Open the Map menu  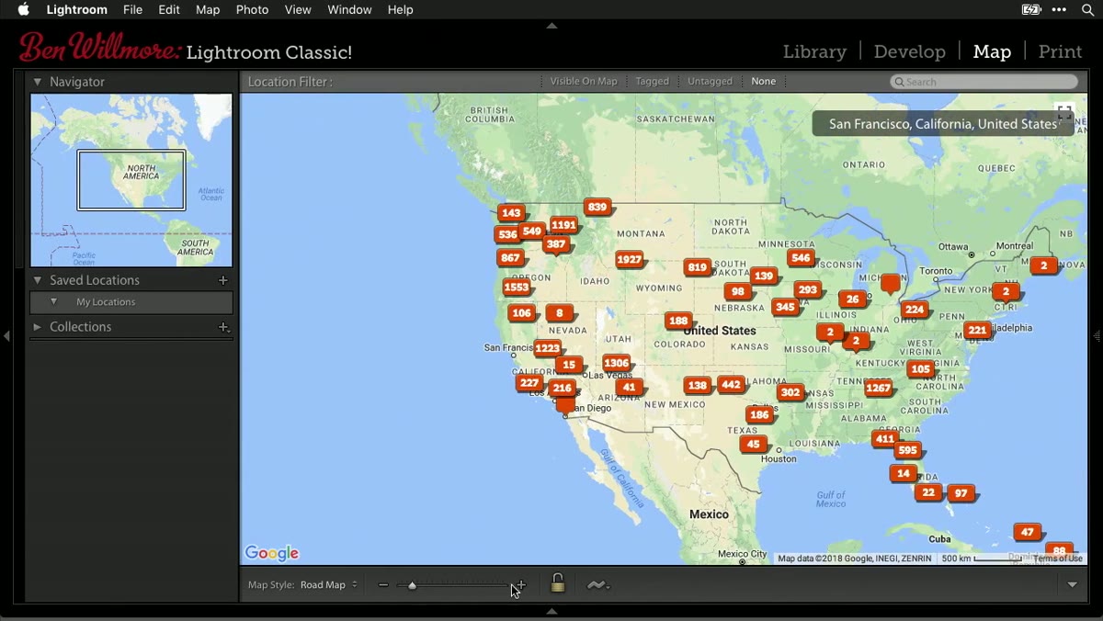[208, 10]
